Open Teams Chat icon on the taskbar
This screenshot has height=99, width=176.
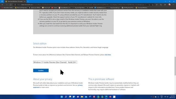[78, 97]
